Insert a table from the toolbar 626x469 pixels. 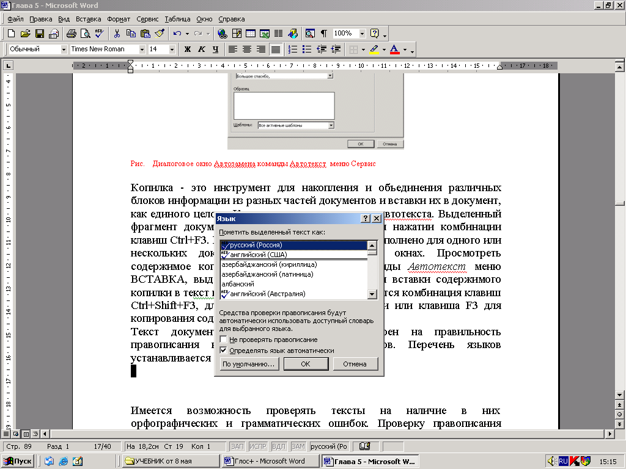[251, 34]
